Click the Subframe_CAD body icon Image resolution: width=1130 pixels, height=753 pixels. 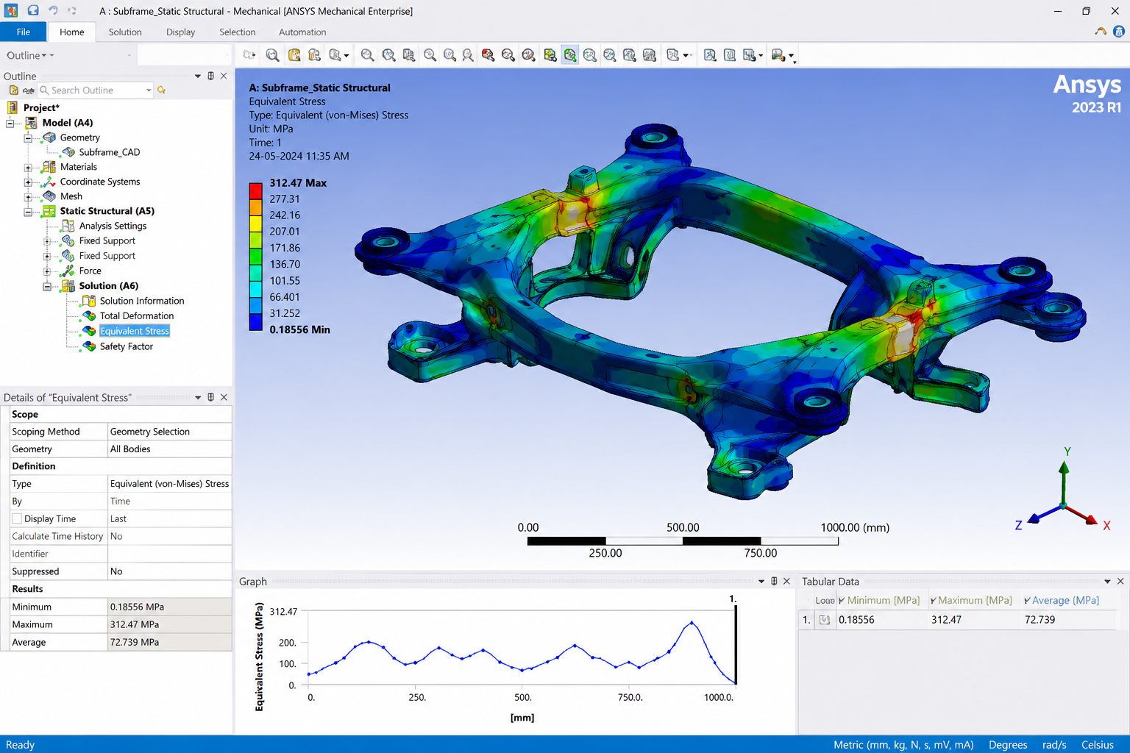[68, 152]
